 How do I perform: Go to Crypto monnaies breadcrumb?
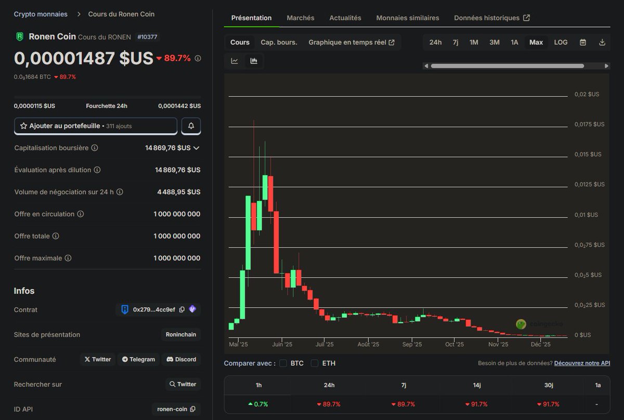click(x=41, y=14)
